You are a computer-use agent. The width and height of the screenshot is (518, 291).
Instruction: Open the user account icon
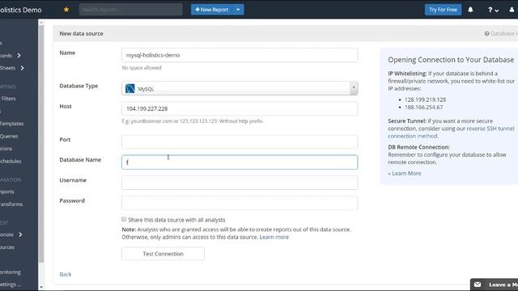[512, 10]
